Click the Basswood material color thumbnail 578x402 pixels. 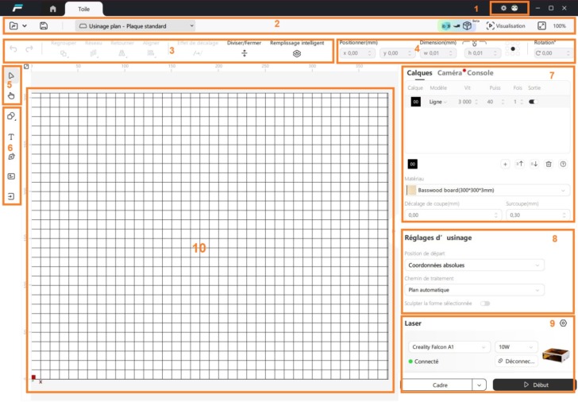click(x=411, y=191)
